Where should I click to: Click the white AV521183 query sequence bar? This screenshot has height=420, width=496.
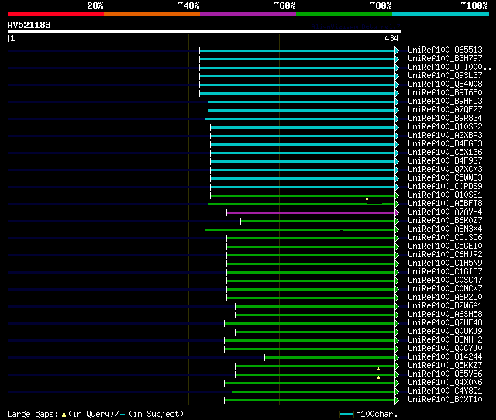point(205,32)
